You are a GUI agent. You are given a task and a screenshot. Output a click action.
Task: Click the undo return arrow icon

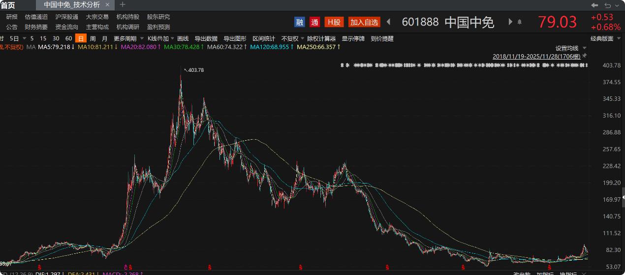tap(608, 5)
